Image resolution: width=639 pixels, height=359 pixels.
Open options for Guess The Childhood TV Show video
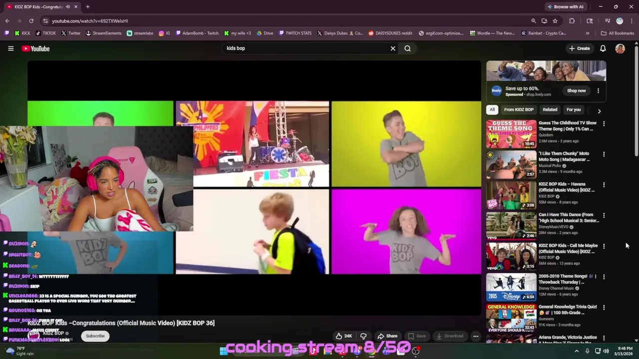pos(604,124)
